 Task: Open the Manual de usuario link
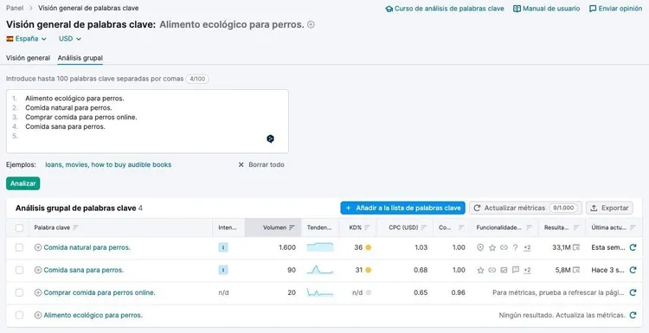546,9
